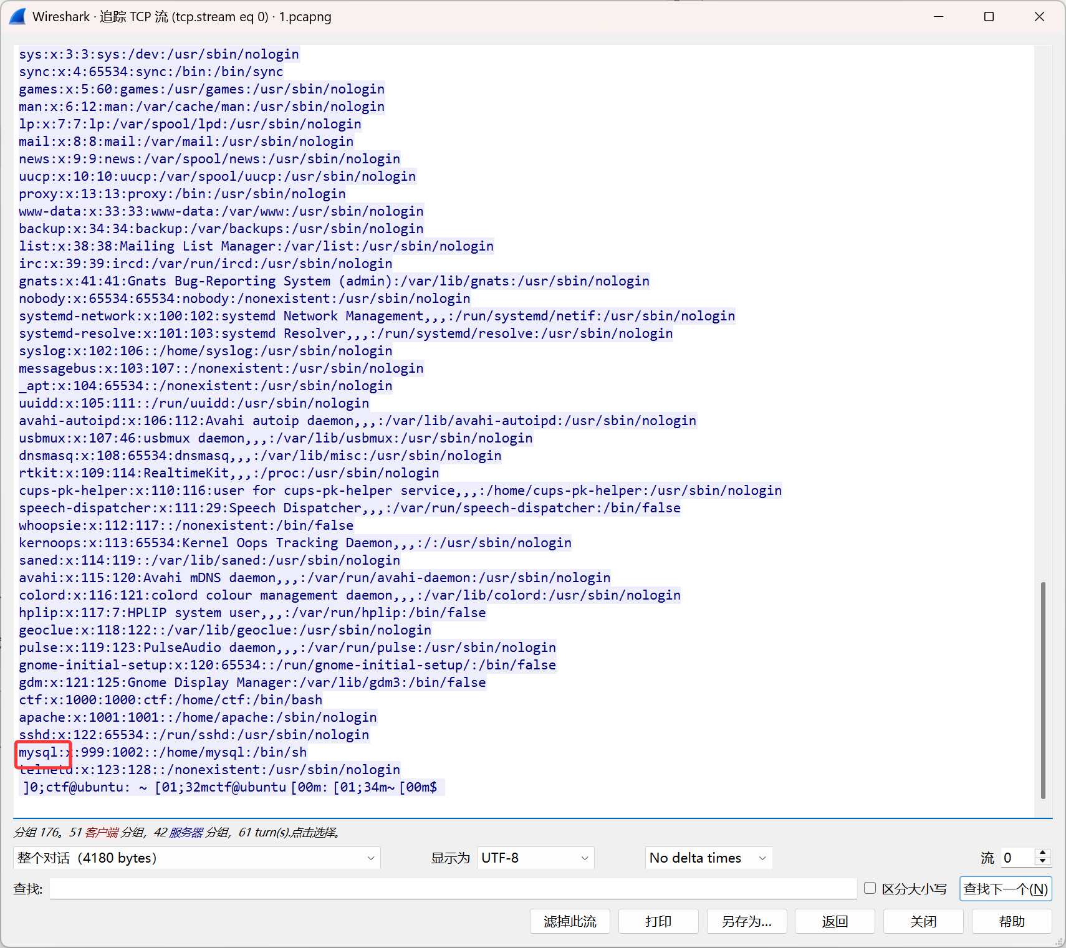The height and width of the screenshot is (948, 1066).
Task: Click the sshd:x:122:65534 line
Action: click(194, 735)
